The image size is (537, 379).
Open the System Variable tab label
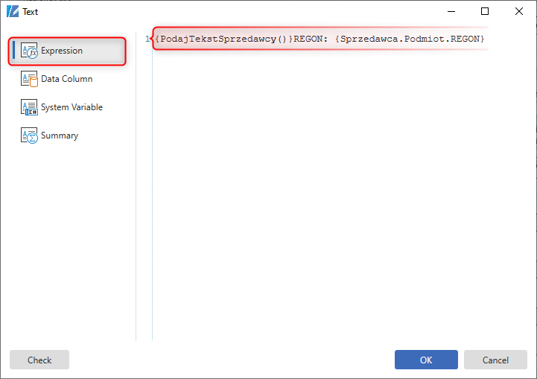pyautogui.click(x=72, y=107)
